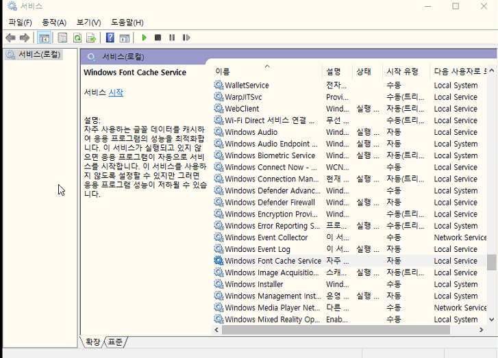The height and width of the screenshot is (358, 498).
Task: Switch to the 표준 tab
Action: coord(115,342)
